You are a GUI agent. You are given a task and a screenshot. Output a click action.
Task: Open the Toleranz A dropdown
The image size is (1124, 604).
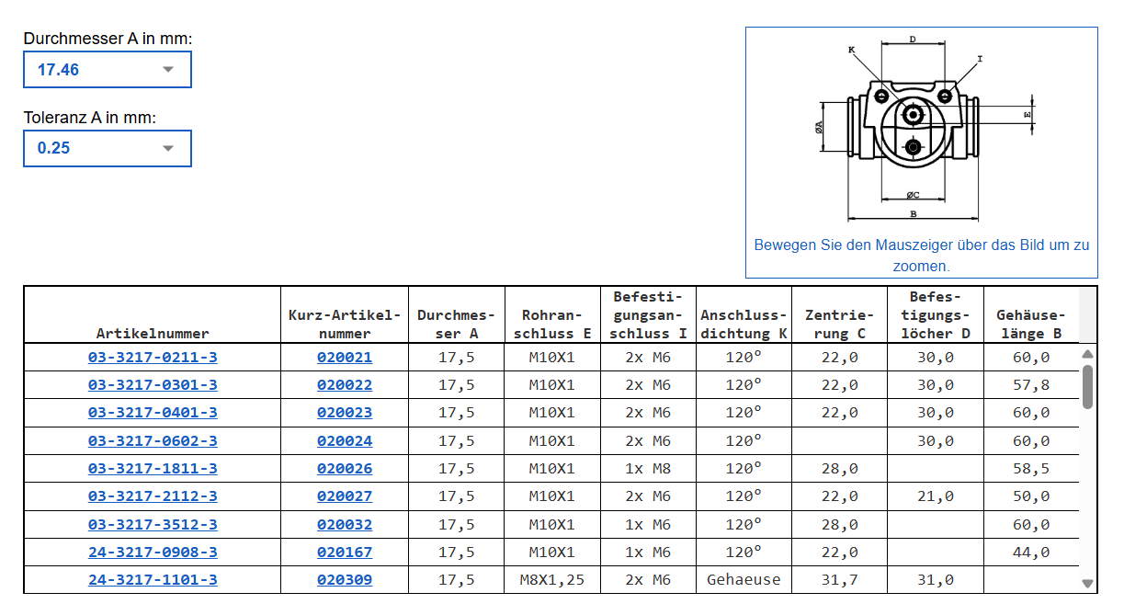pos(107,148)
